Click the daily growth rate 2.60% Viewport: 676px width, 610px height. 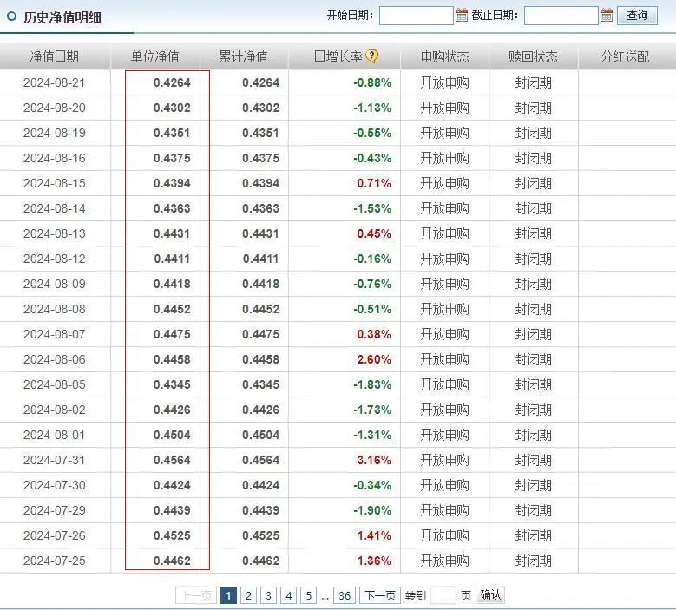pos(374,359)
